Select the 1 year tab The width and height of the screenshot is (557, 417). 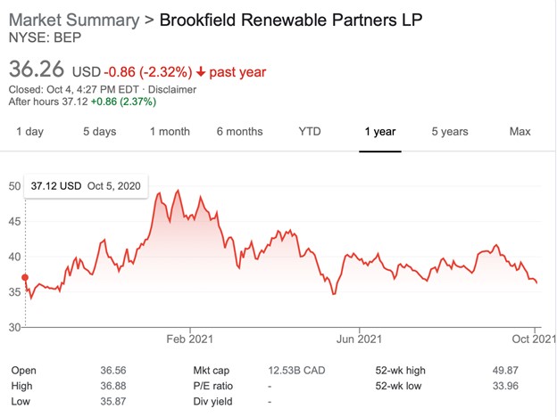pos(379,132)
